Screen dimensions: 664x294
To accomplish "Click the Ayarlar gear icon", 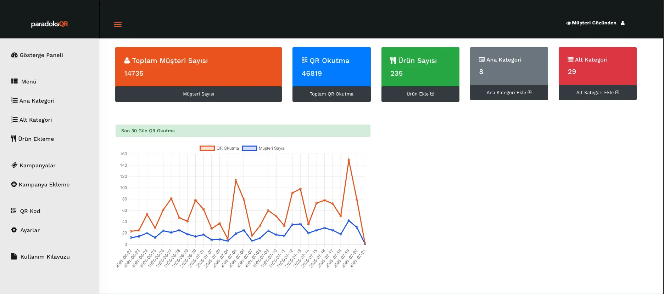I will (x=14, y=230).
